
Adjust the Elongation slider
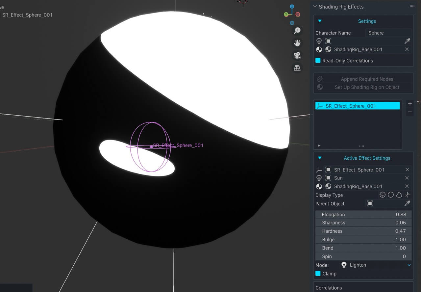click(x=363, y=214)
